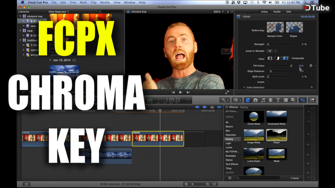Image resolution: width=335 pixels, height=188 pixels.
Task: Toggle timeline audio skimming button
Action: (205, 107)
